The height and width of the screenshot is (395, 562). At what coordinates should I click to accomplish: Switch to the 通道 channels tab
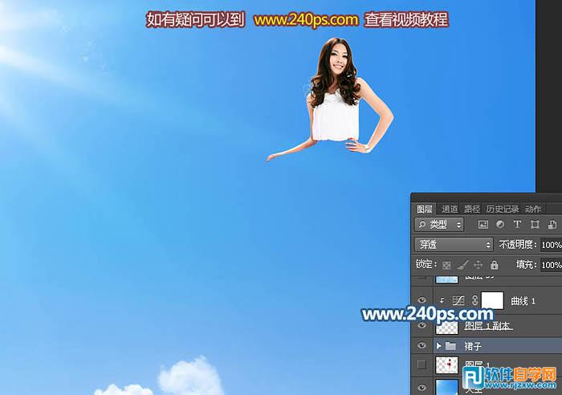450,209
